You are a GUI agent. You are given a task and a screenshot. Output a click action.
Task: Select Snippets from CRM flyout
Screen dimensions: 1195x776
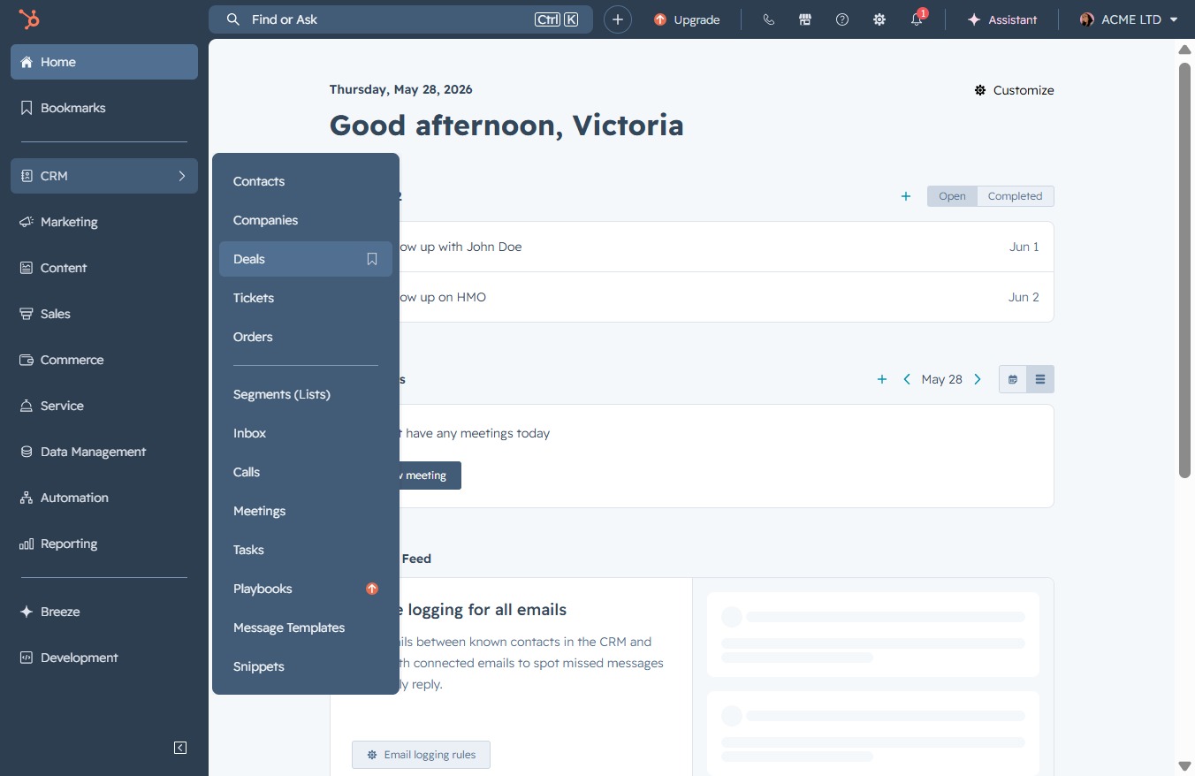coord(306,666)
